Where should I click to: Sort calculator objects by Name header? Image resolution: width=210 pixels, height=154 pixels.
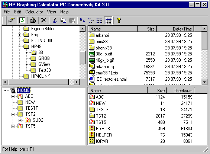click(118, 91)
